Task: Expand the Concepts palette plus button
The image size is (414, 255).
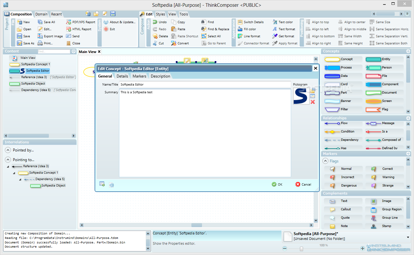Action: tap(408, 51)
